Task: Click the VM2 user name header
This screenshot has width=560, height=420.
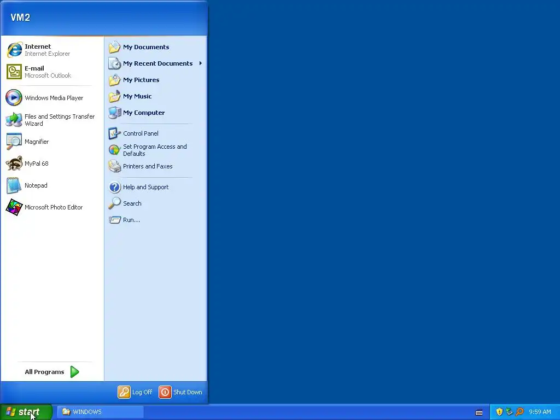Action: pyautogui.click(x=20, y=17)
